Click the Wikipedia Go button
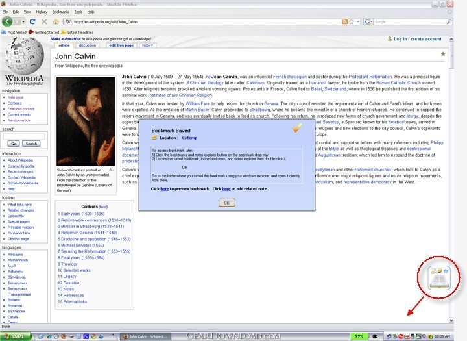This screenshot has width=467, height=341. (14, 144)
